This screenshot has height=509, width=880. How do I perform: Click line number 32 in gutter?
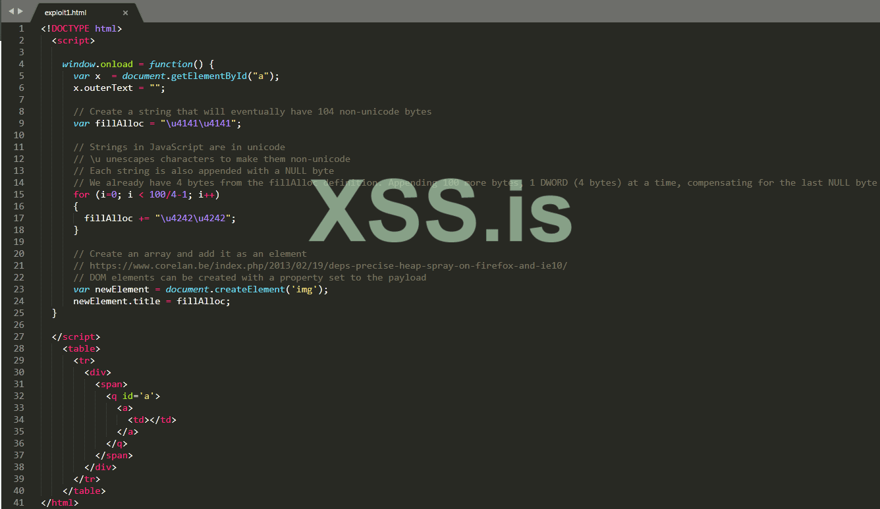coord(18,396)
